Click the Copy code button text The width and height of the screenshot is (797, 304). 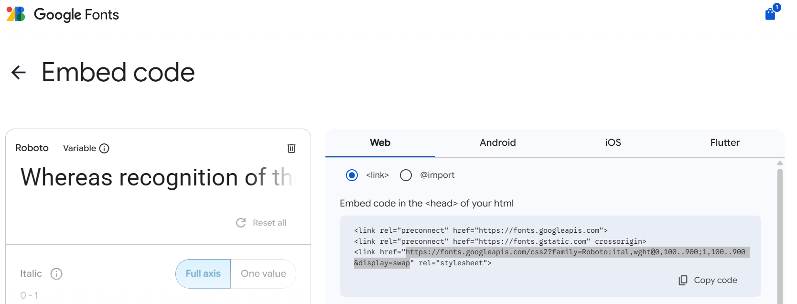click(x=715, y=280)
